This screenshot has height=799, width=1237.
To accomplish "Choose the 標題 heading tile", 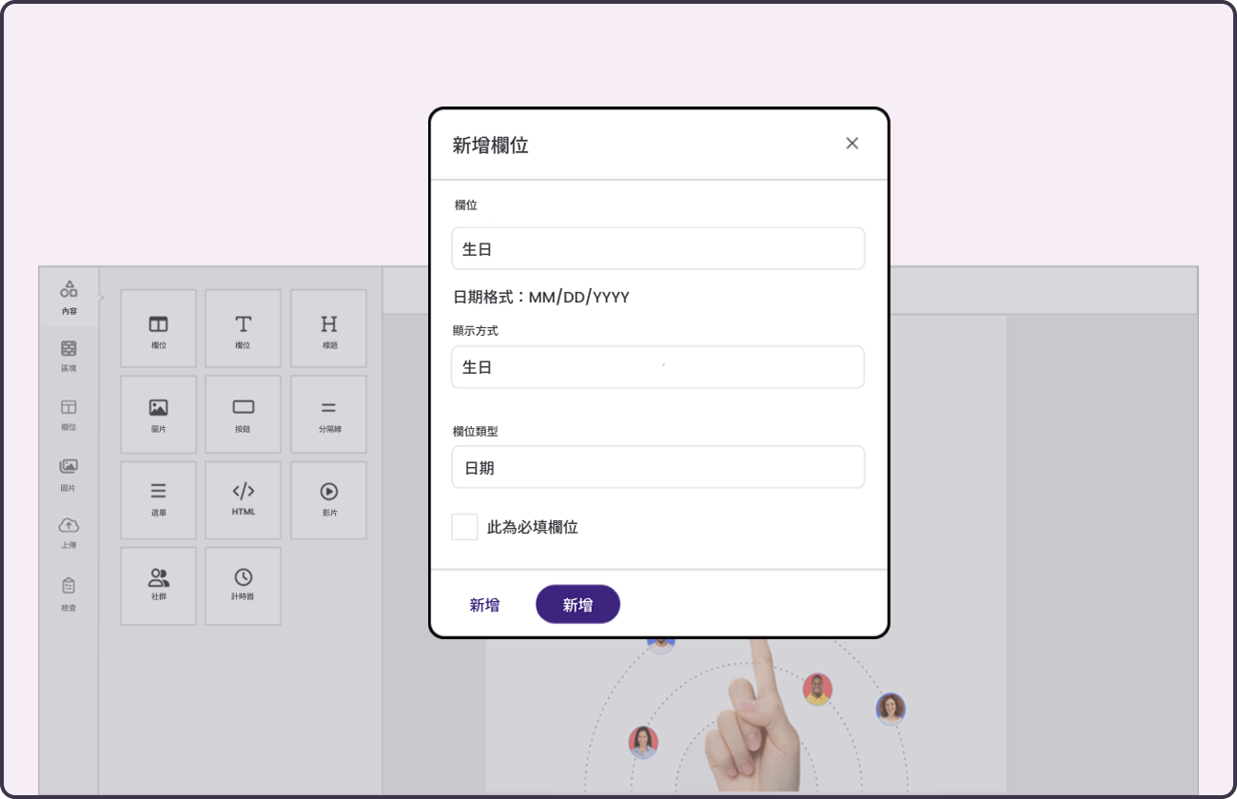I will pos(329,329).
